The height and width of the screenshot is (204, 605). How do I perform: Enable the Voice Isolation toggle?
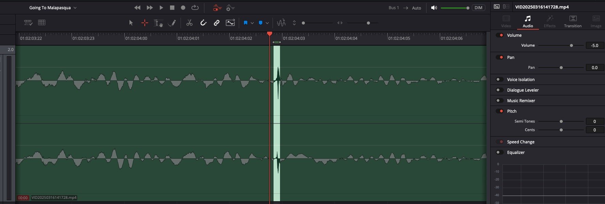coord(500,79)
